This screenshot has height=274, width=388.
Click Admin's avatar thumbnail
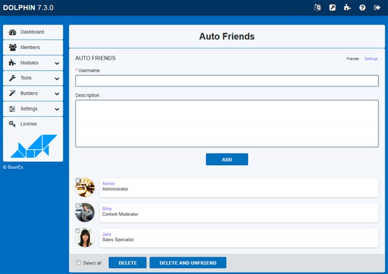point(85,187)
